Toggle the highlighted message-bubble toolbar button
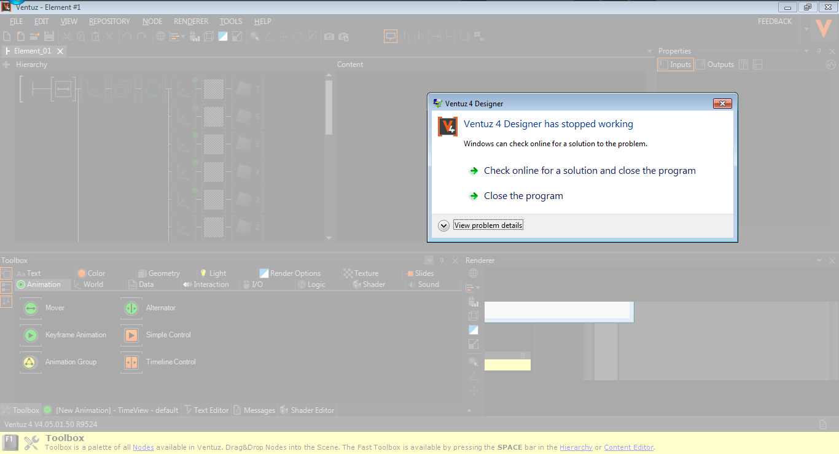Viewport: 839px width, 454px height. point(390,37)
